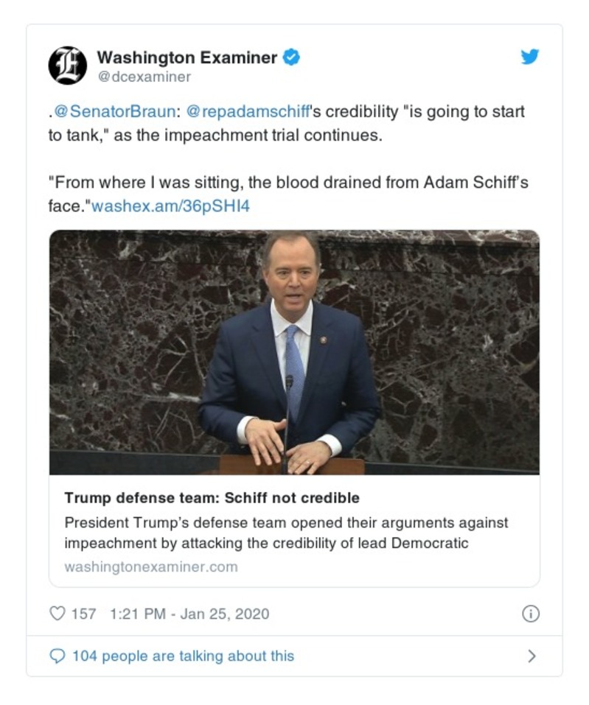Click the article preview image
The image size is (589, 705).
[294, 352]
